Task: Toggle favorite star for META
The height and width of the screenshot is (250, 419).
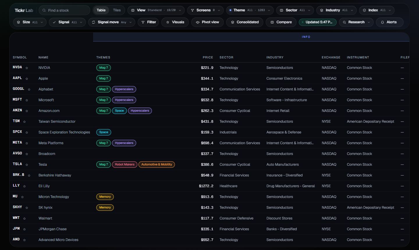Action: 27,143
